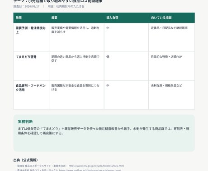This screenshot has height=171, width=208.
Task: Click the 導入負荷 column header
Action: pos(126,18)
